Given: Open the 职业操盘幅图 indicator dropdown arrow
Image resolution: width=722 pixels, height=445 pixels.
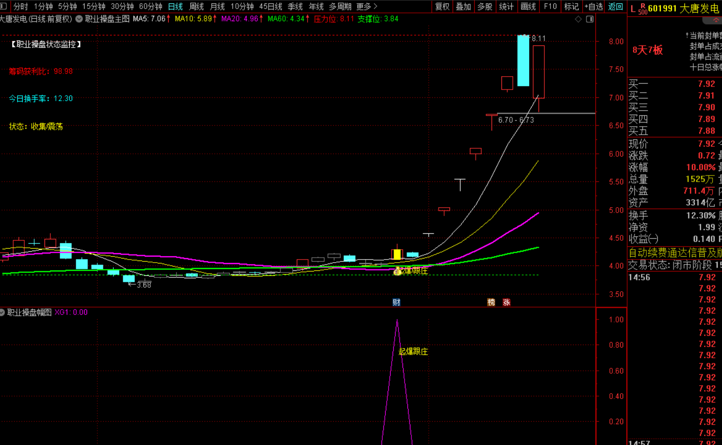Looking at the screenshot, I should (2, 312).
